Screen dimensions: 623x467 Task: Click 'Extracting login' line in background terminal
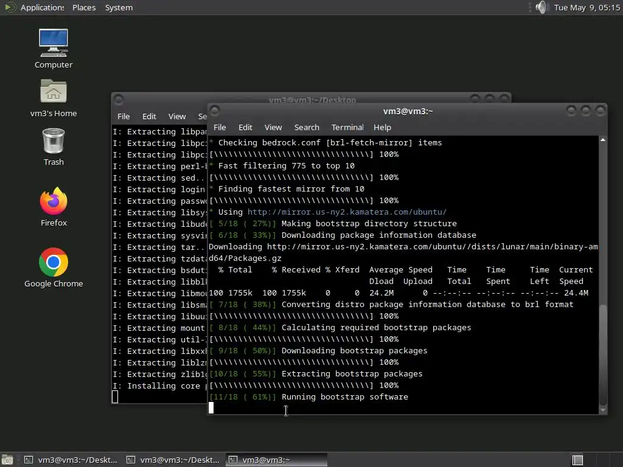pos(160,190)
